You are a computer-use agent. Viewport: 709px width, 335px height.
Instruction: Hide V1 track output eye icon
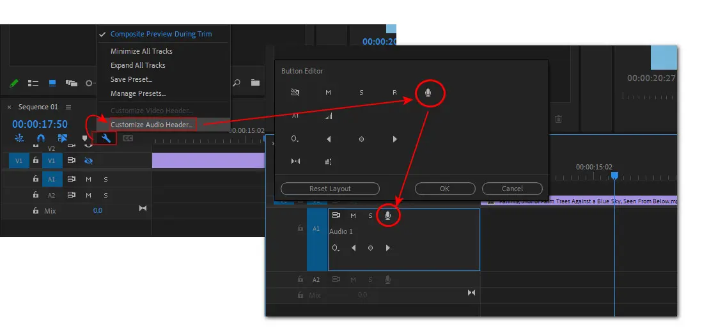click(x=89, y=160)
